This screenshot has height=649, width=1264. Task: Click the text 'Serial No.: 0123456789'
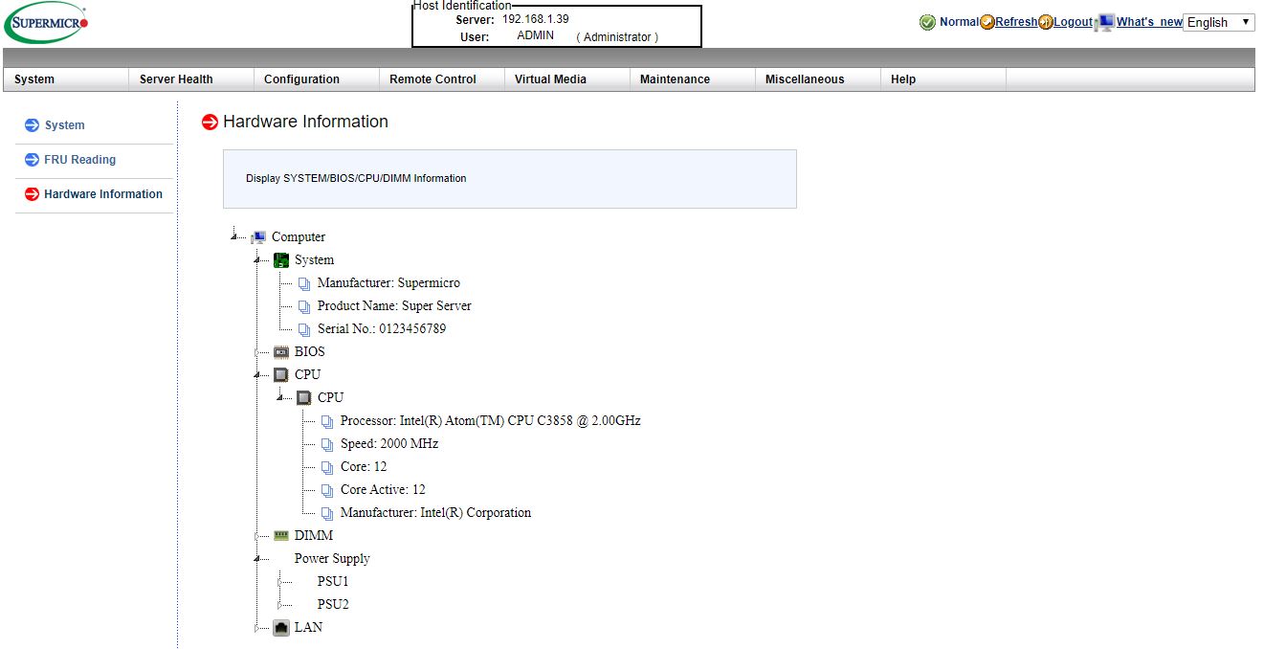382,329
